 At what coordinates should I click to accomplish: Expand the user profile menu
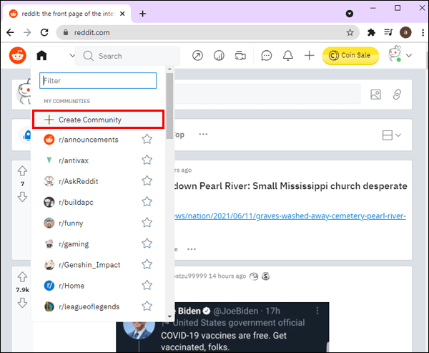[x=400, y=55]
